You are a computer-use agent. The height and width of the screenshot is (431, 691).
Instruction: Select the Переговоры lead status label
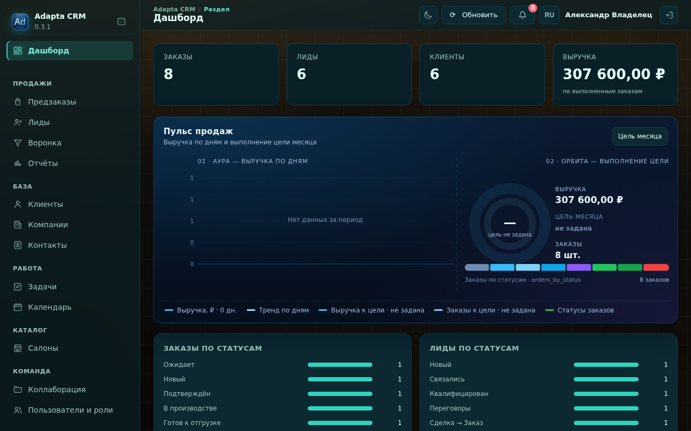450,408
